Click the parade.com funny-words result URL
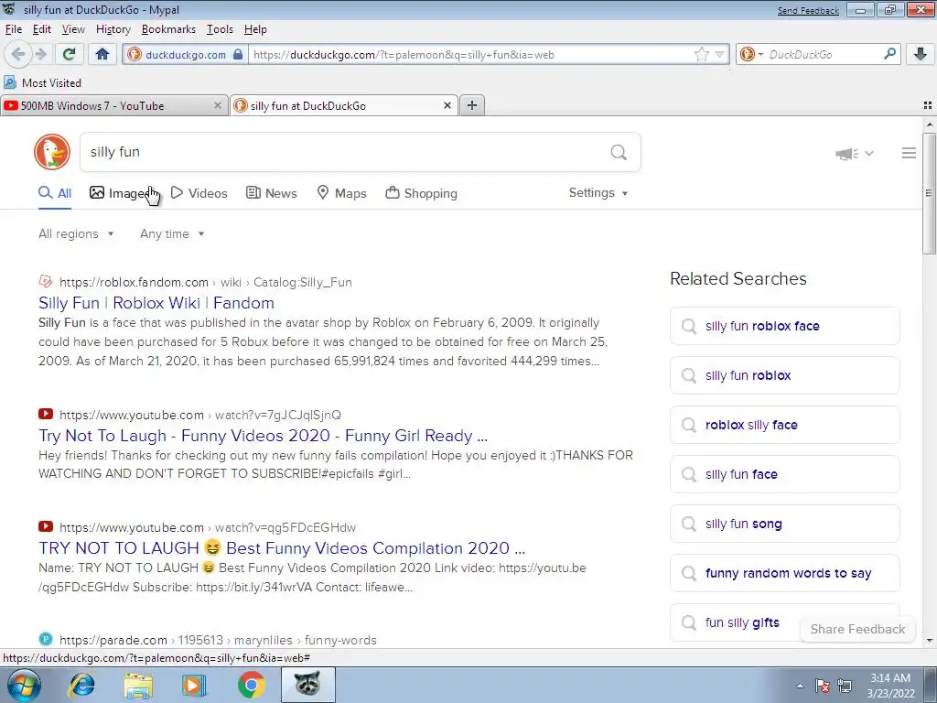The width and height of the screenshot is (937, 703). point(218,640)
